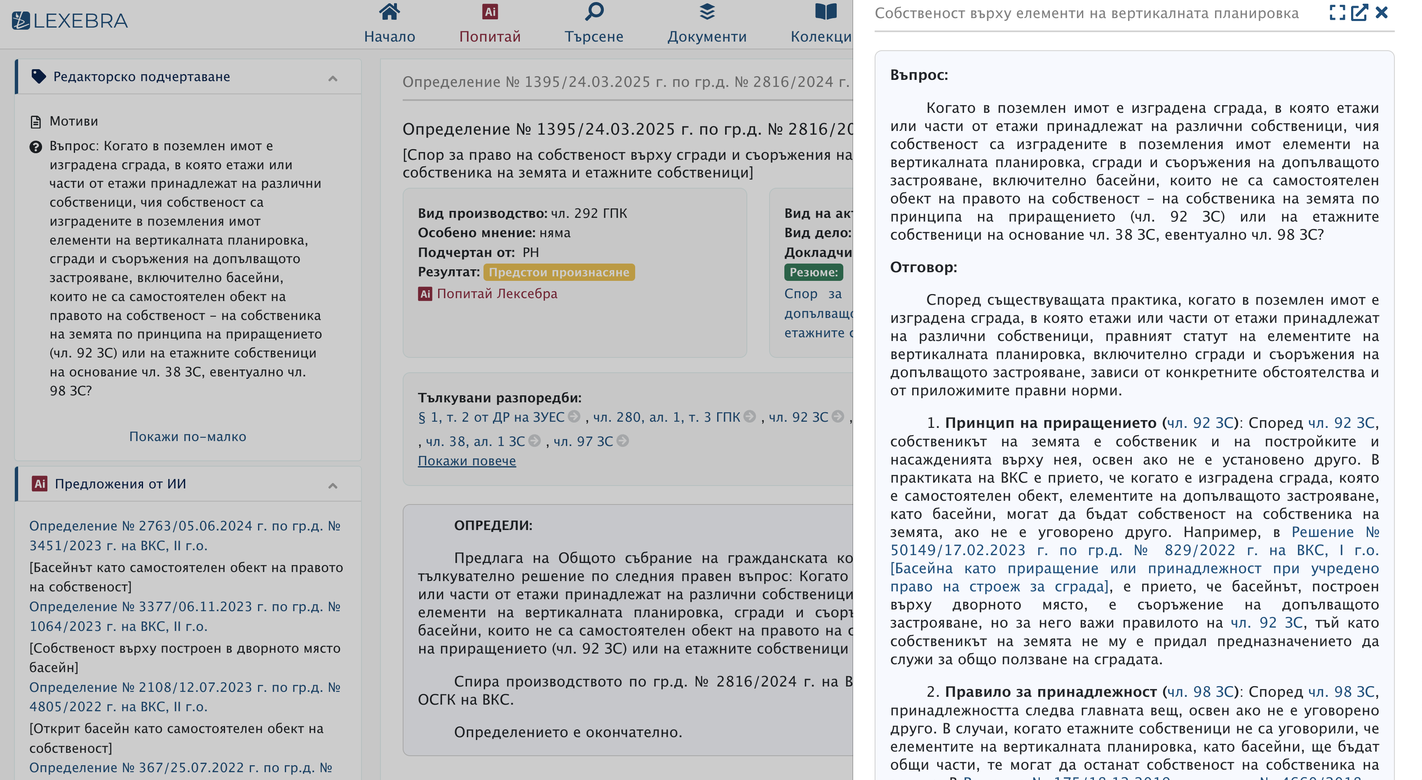Click the Предстои произнасяне result badge

558,272
